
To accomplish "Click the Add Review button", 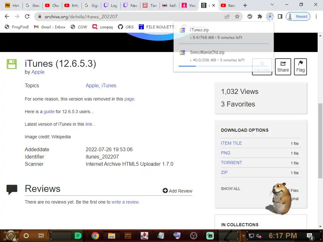I will click(x=178, y=191).
